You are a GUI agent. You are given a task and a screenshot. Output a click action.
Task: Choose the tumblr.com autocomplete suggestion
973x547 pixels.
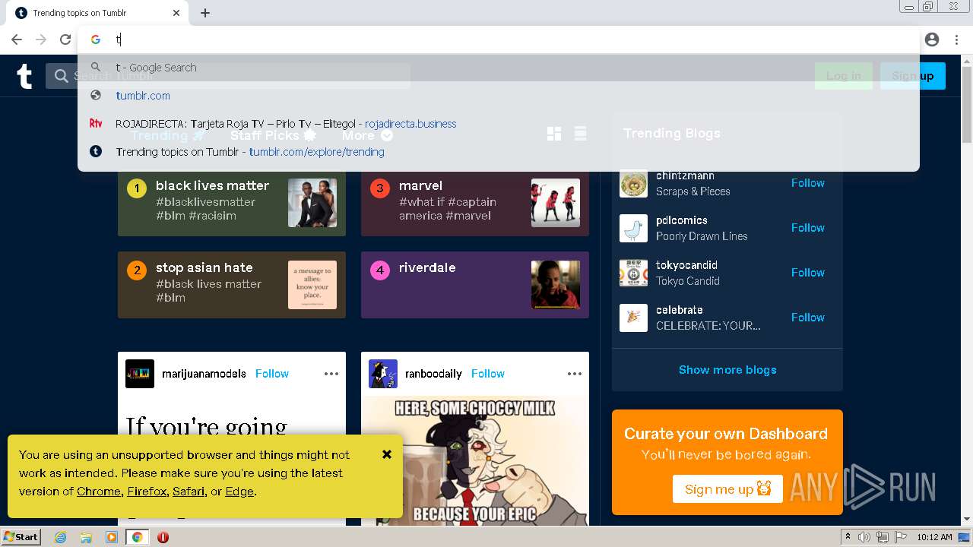pyautogui.click(x=499, y=96)
